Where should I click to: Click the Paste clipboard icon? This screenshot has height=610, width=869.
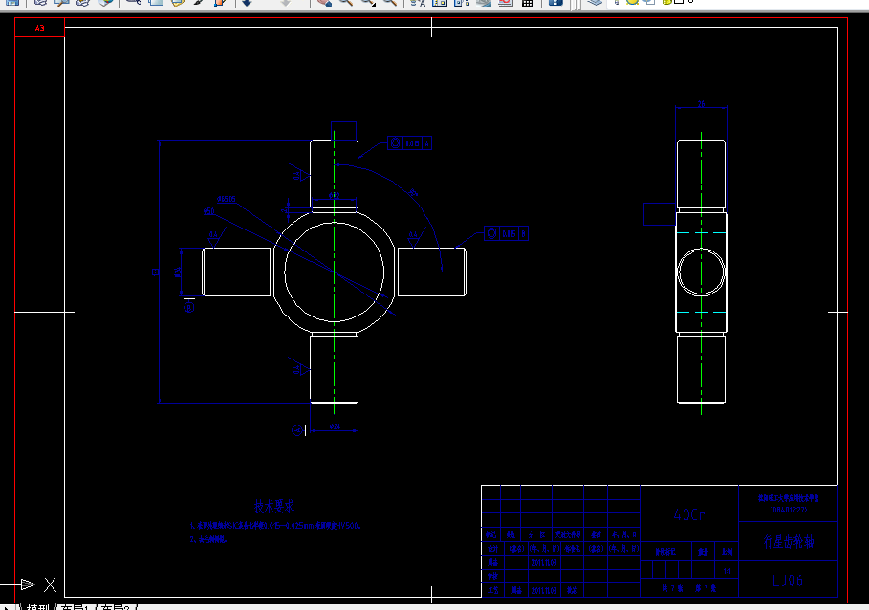point(178,2)
